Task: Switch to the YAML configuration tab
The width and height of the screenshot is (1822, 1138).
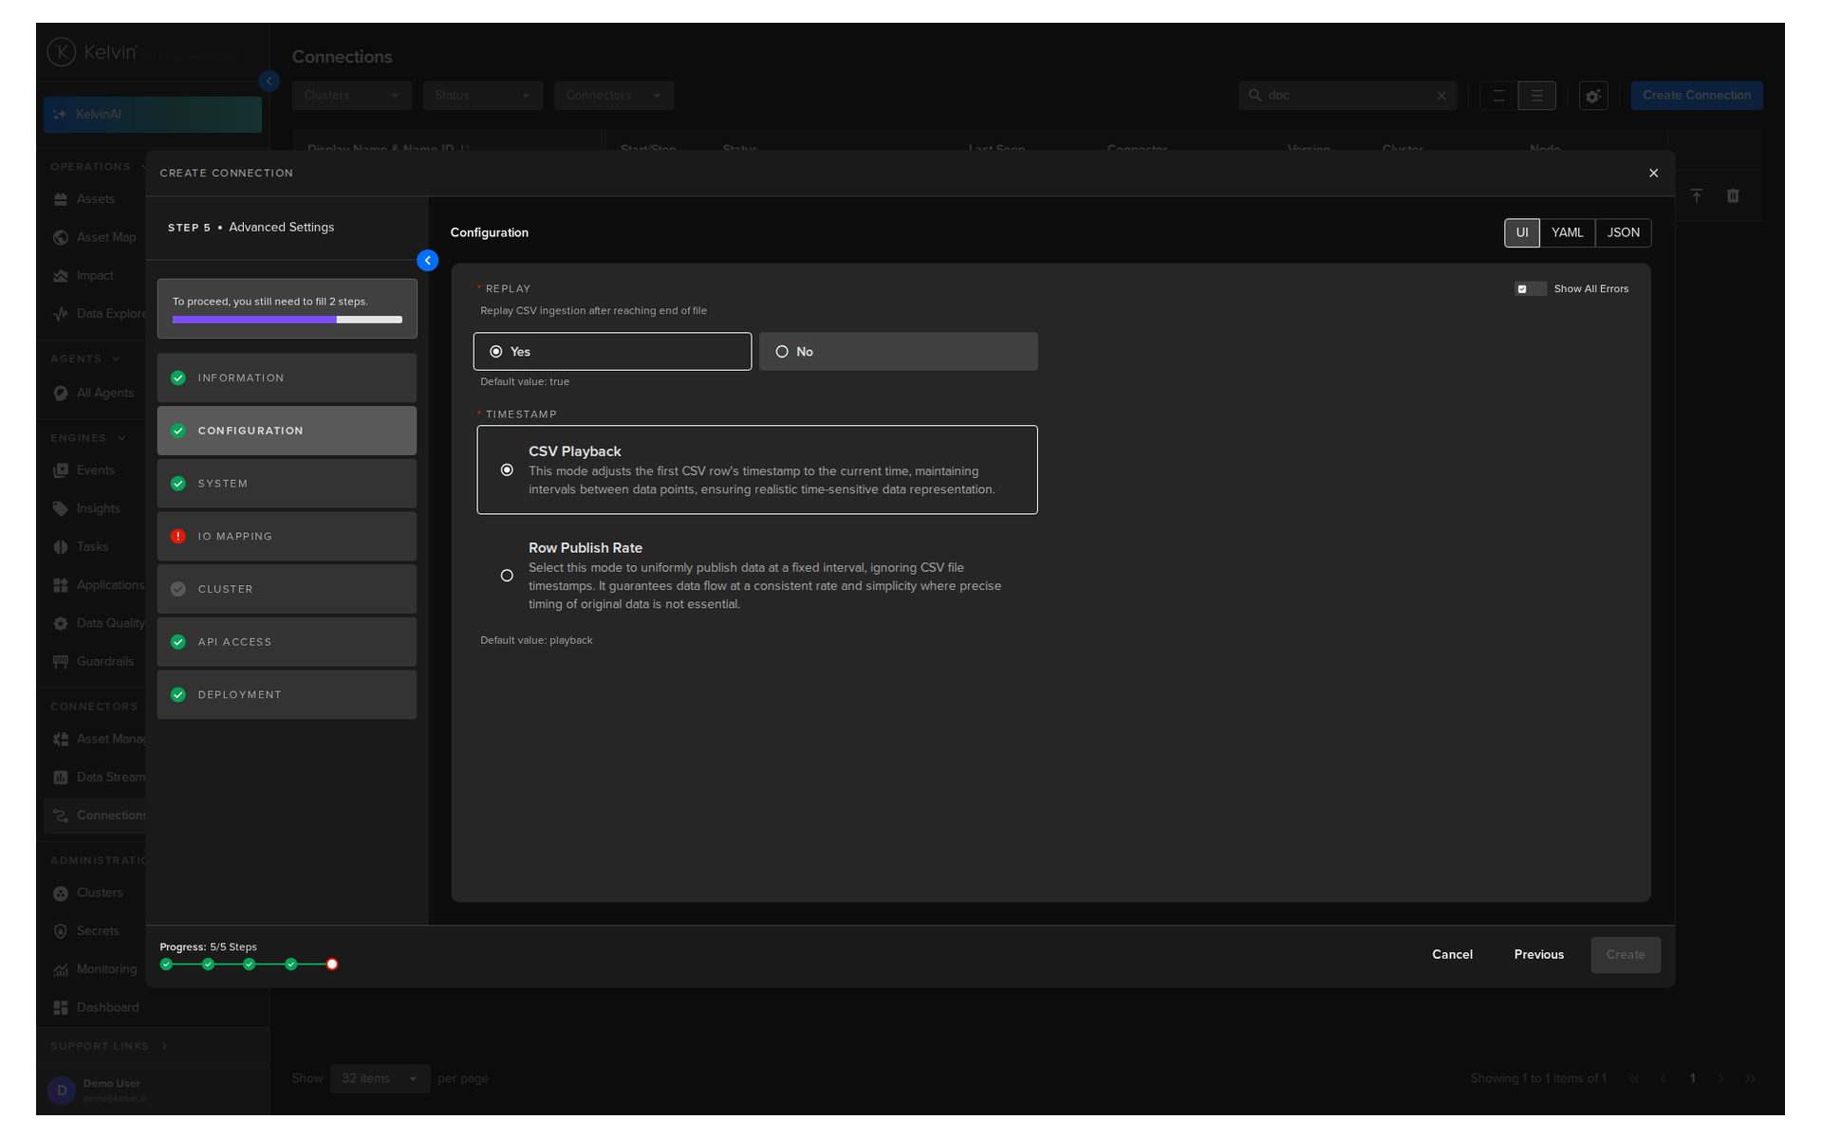Action: [1568, 233]
